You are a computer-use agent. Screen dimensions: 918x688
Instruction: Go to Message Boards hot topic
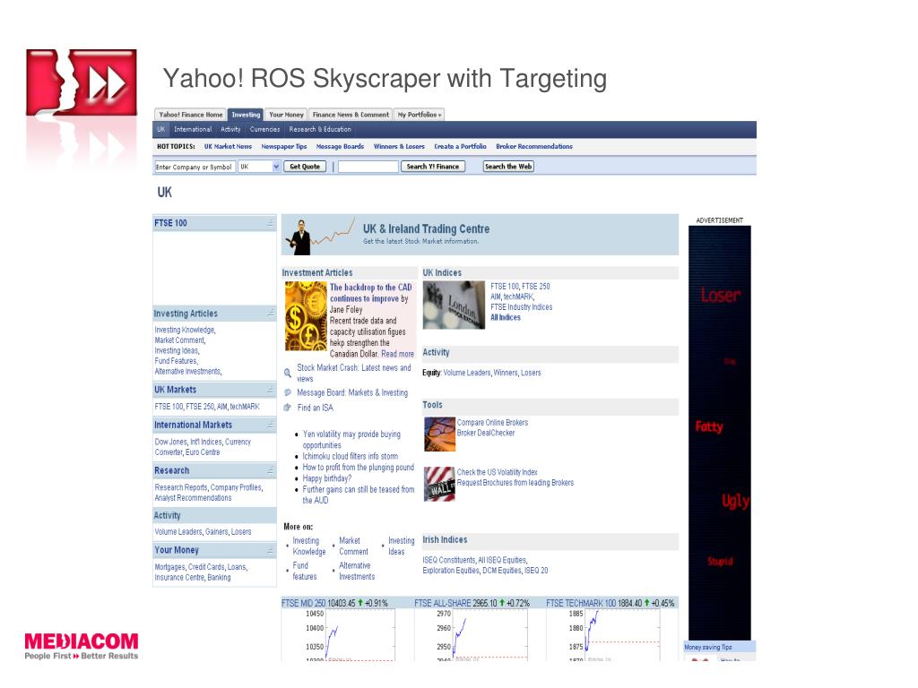tap(340, 146)
